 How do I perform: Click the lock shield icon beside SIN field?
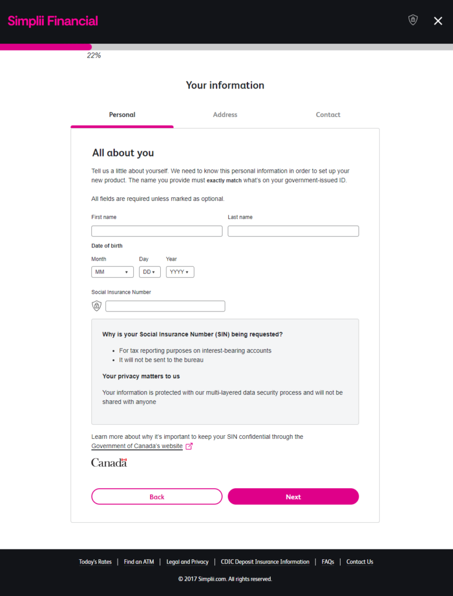pos(97,306)
